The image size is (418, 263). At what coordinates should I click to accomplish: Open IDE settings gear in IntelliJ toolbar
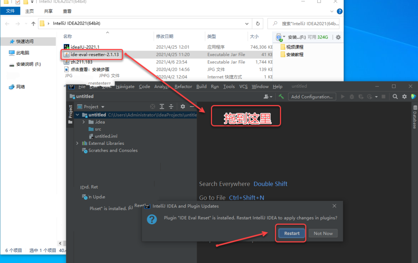[404, 97]
